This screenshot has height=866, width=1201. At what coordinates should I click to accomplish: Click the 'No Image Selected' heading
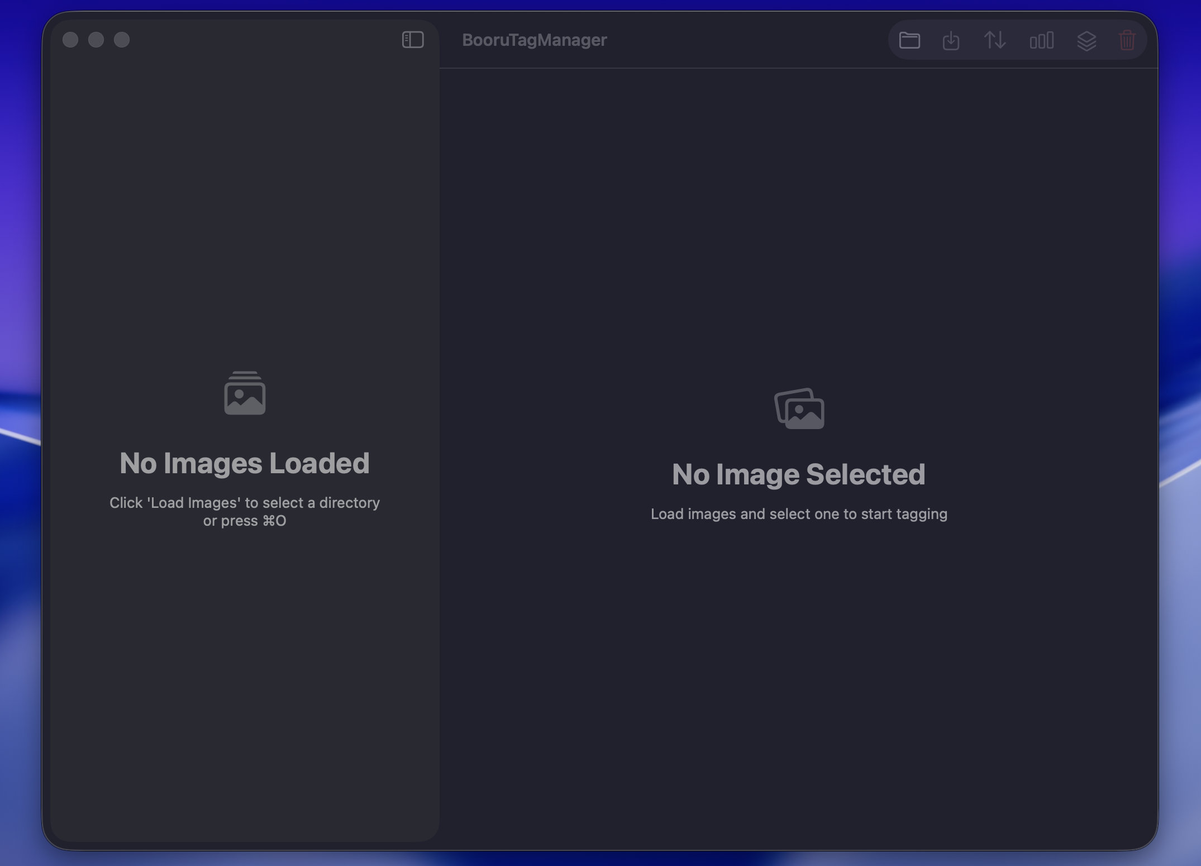[799, 474]
